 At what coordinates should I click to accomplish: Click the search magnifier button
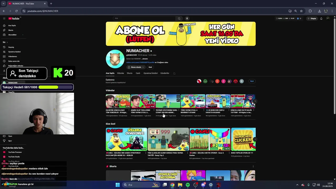click(179, 18)
